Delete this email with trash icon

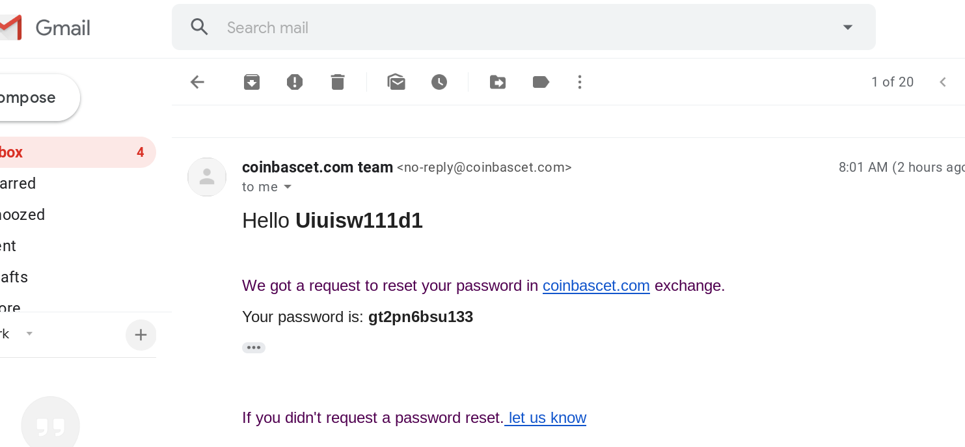tap(337, 82)
